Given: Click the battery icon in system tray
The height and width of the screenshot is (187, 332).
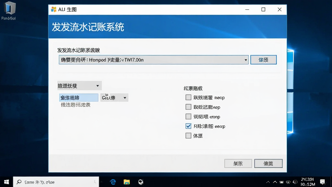Looking at the screenshot, I should click(281, 182).
